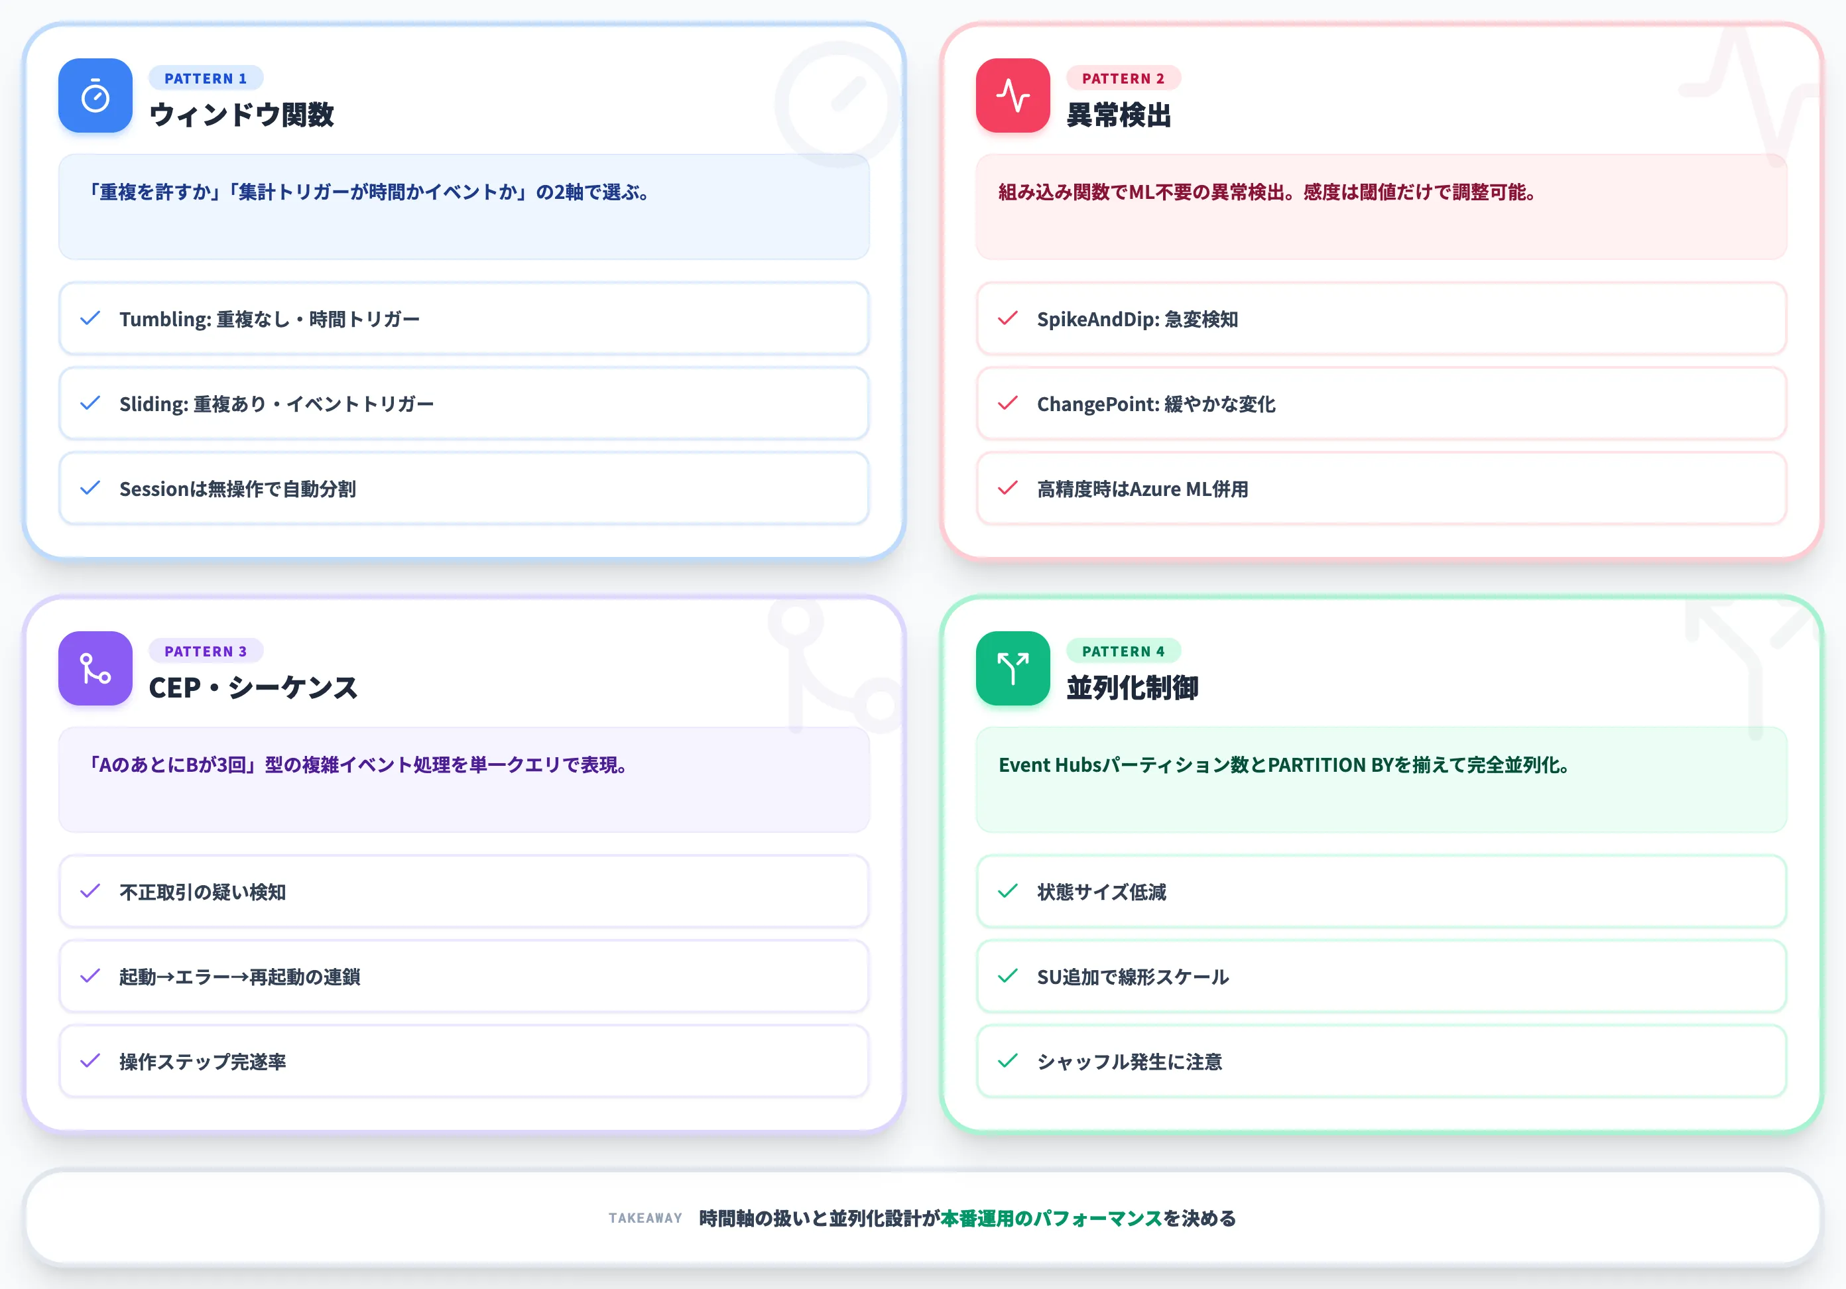Click the text SpikeAndDip: 急変検知

[1137, 319]
